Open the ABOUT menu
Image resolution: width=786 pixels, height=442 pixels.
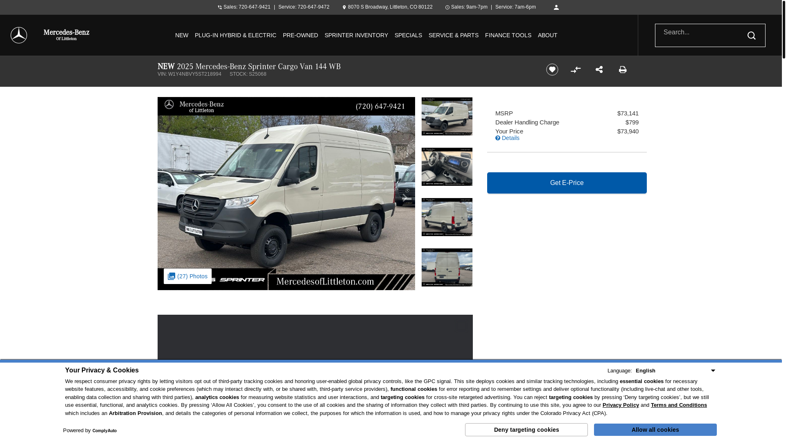pyautogui.click(x=547, y=35)
